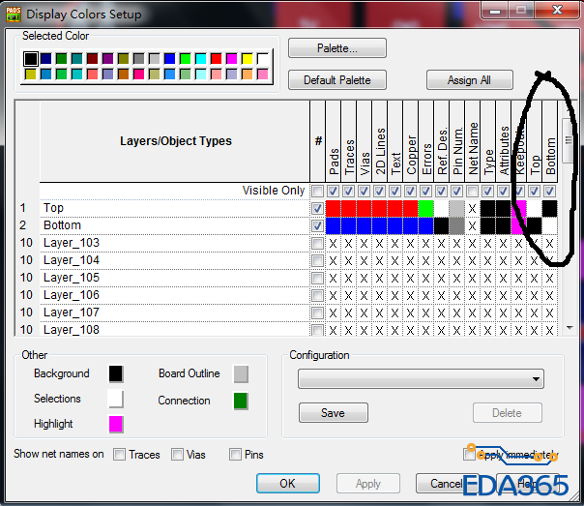Change the Board Outline color swatch
The image size is (584, 506).
pos(241,373)
